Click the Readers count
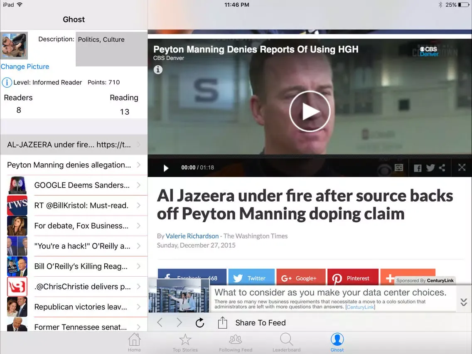The image size is (472, 354). coord(18,110)
